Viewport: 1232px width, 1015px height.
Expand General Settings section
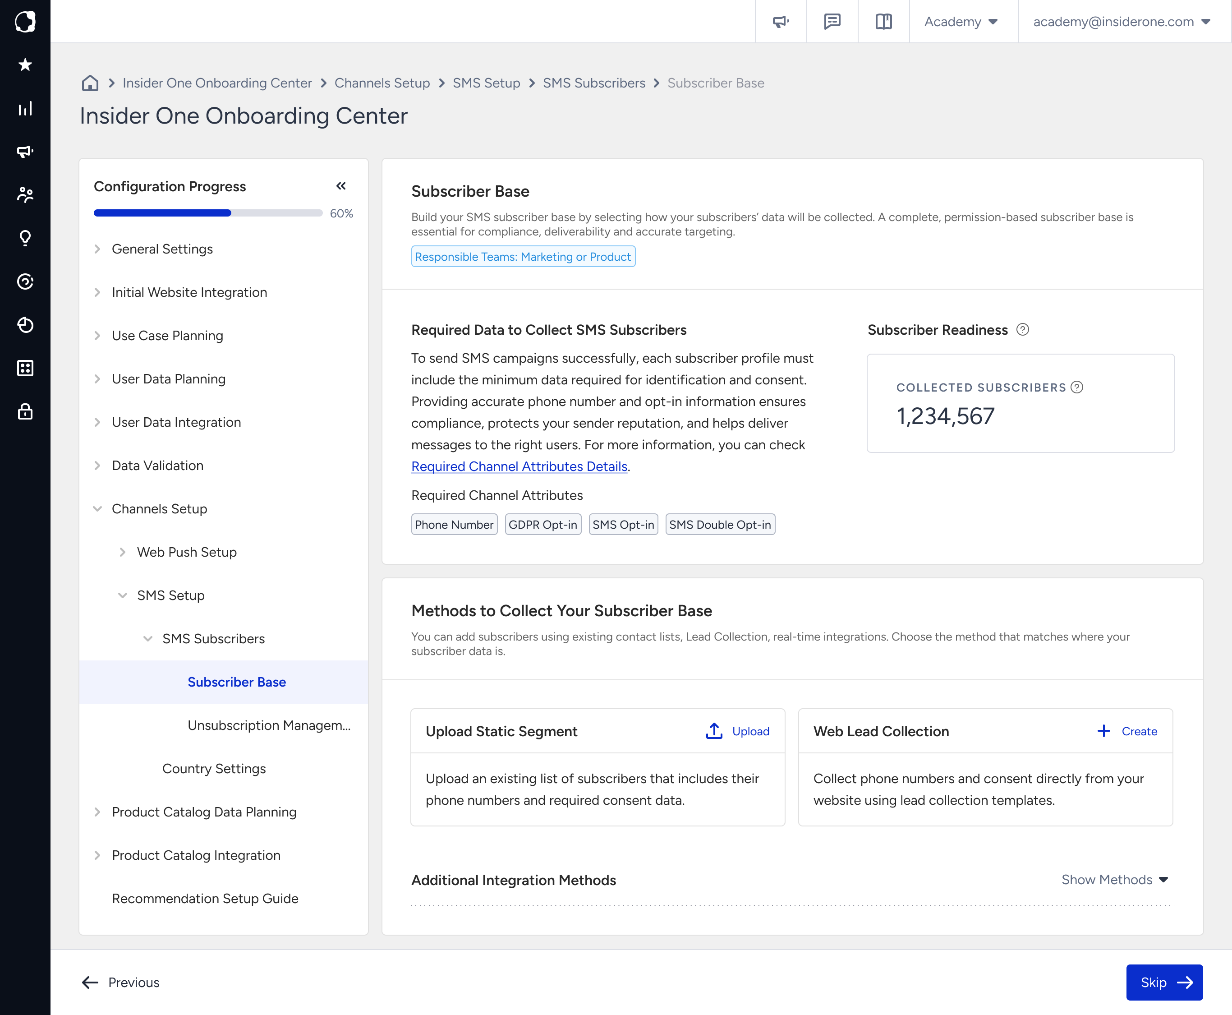pos(97,249)
